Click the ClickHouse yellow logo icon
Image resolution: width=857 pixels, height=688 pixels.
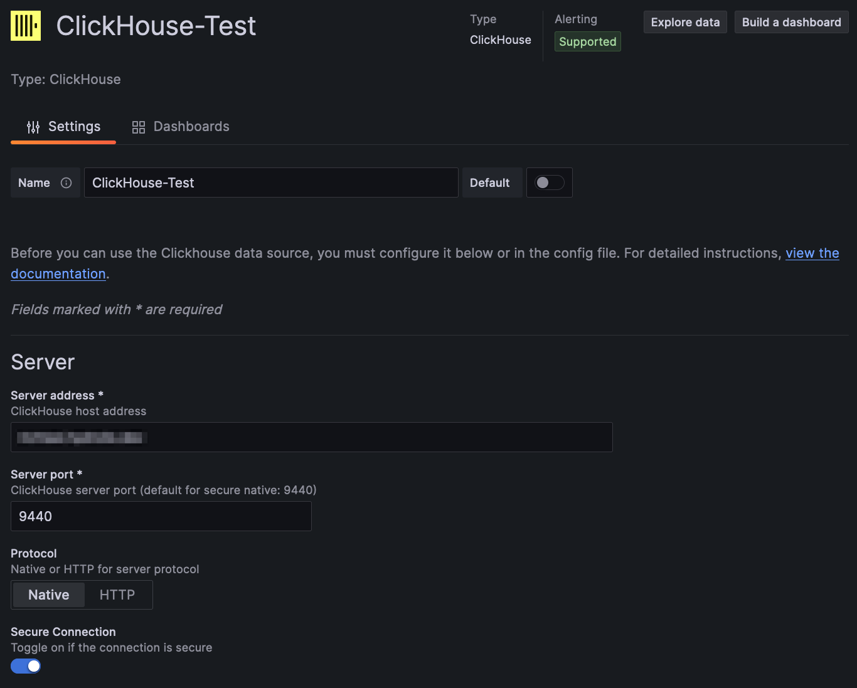(x=26, y=26)
